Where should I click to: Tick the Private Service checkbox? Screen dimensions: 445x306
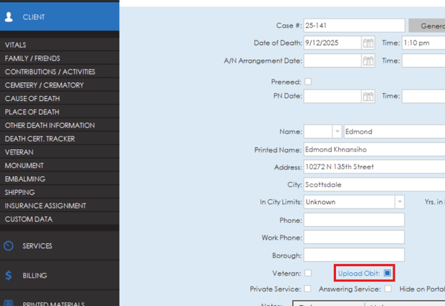[308, 289]
